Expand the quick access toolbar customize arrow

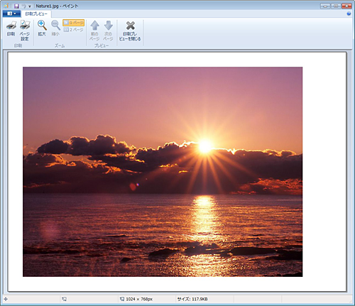30,6
